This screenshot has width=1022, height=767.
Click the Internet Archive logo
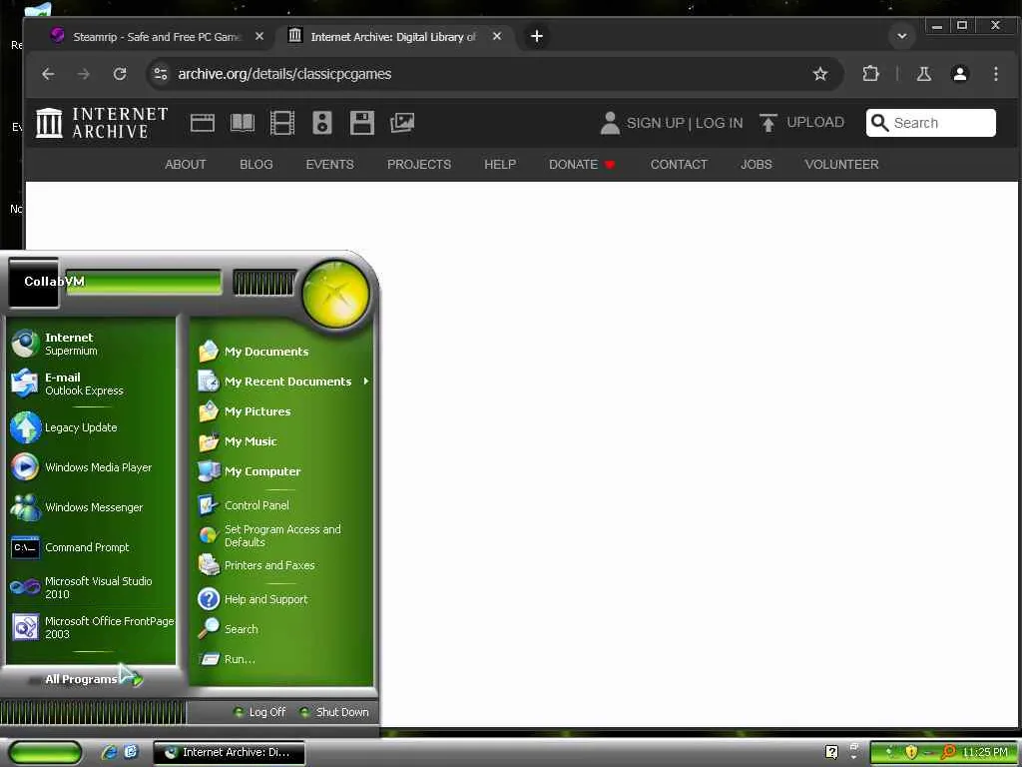pos(102,123)
